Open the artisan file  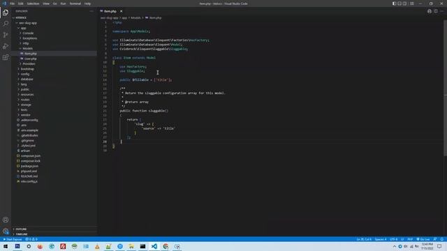coord(25,151)
